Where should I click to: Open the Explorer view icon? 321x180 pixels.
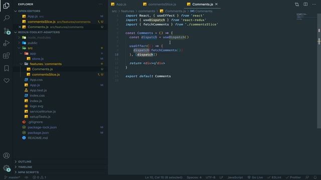click(x=7, y=5)
